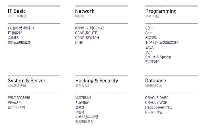
Task: Open the PC정비 및 네트워크 course link
Action: (x=21, y=28)
